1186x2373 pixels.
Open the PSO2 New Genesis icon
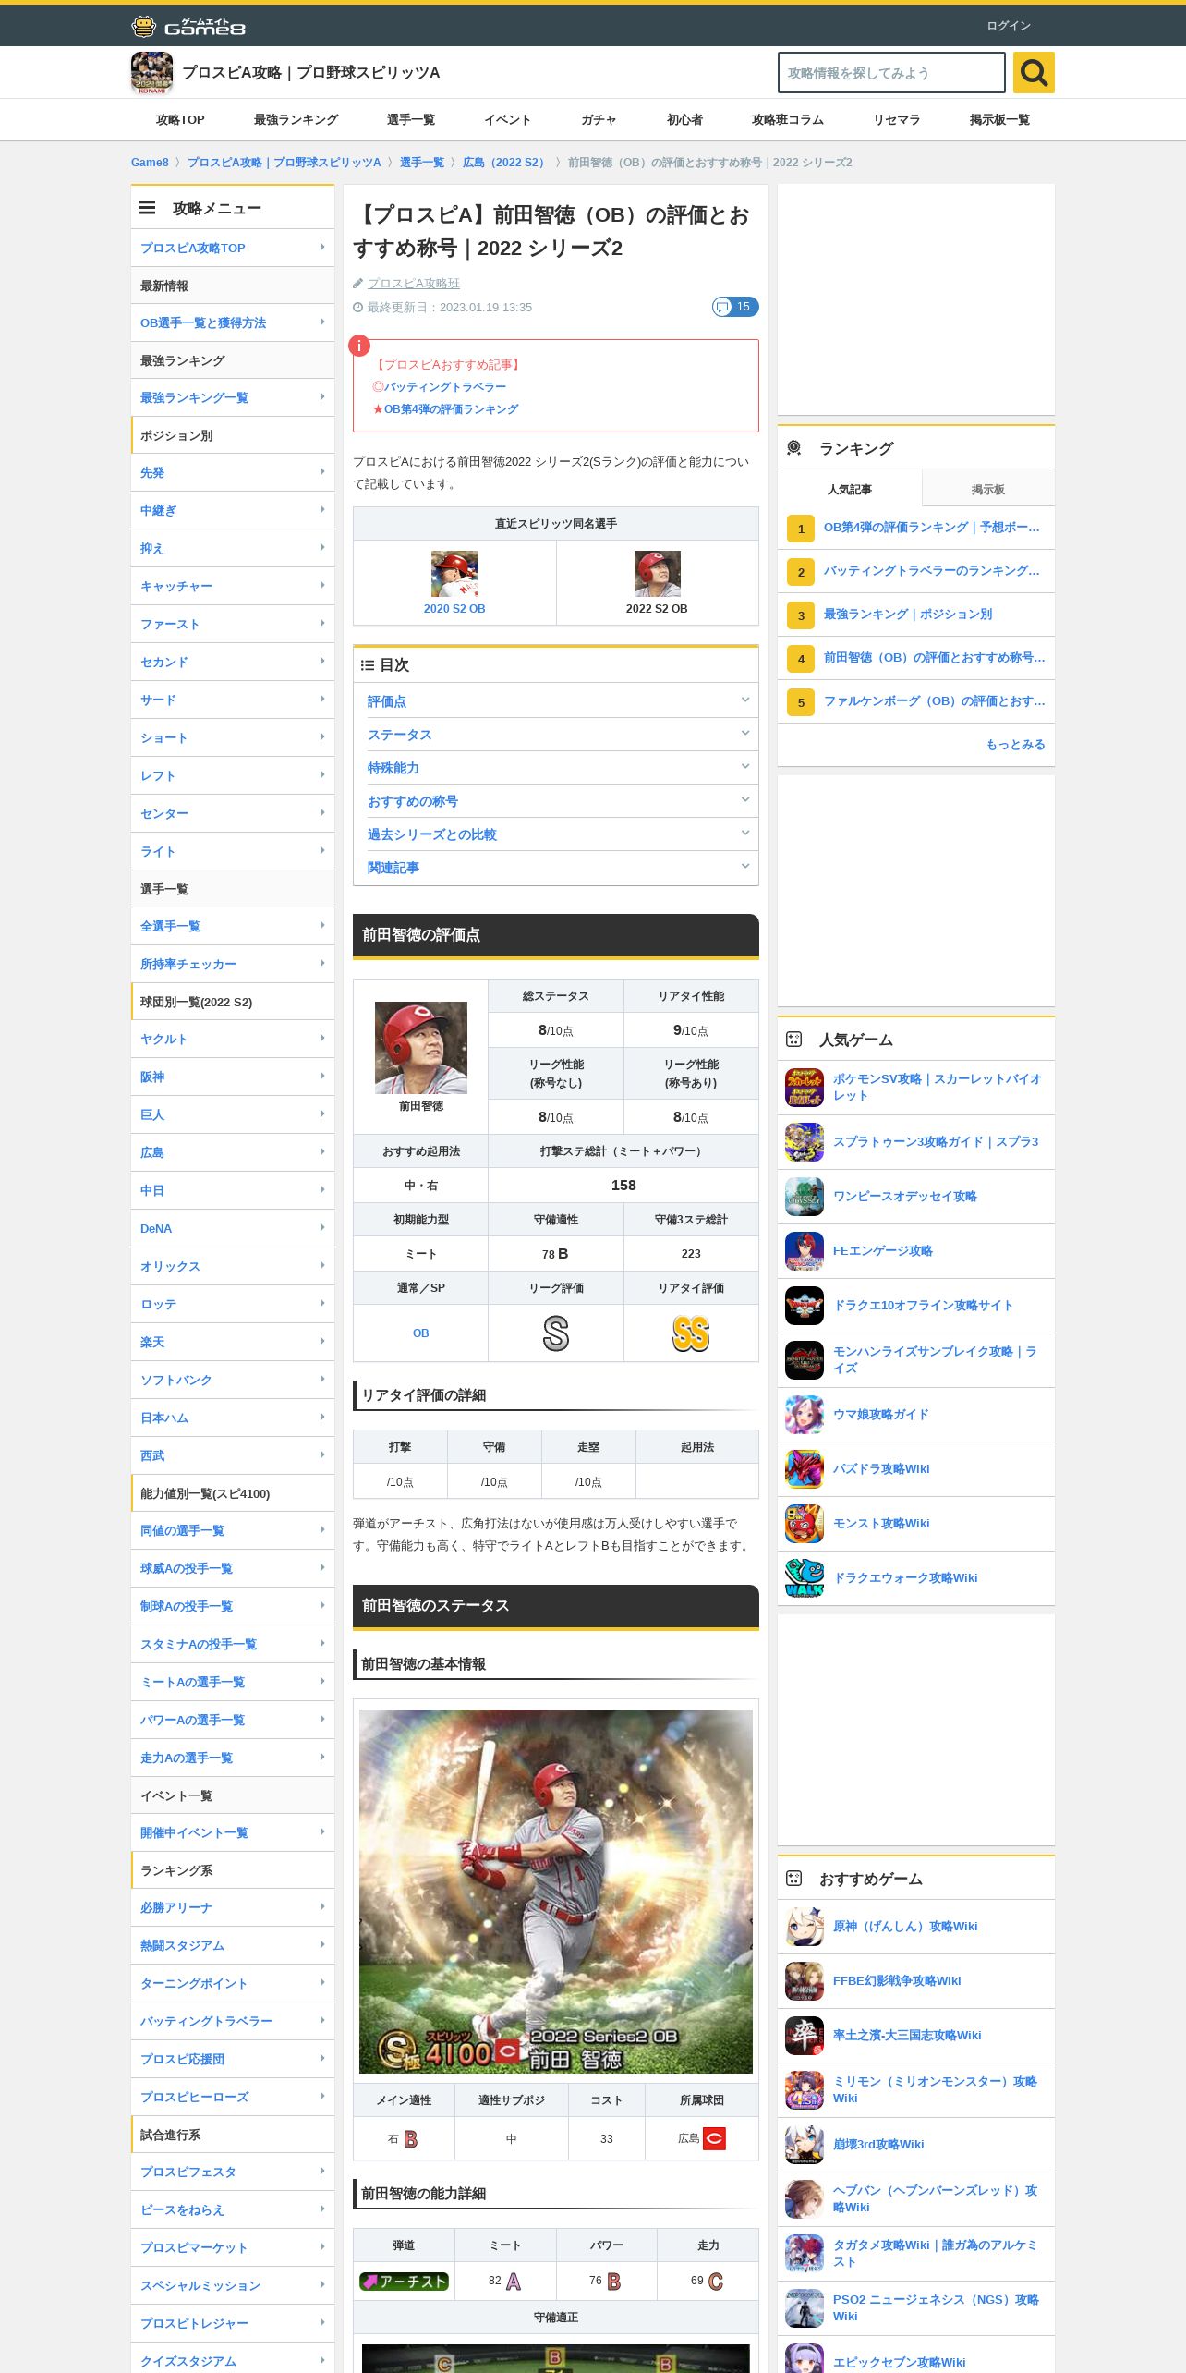pyautogui.click(x=805, y=2308)
